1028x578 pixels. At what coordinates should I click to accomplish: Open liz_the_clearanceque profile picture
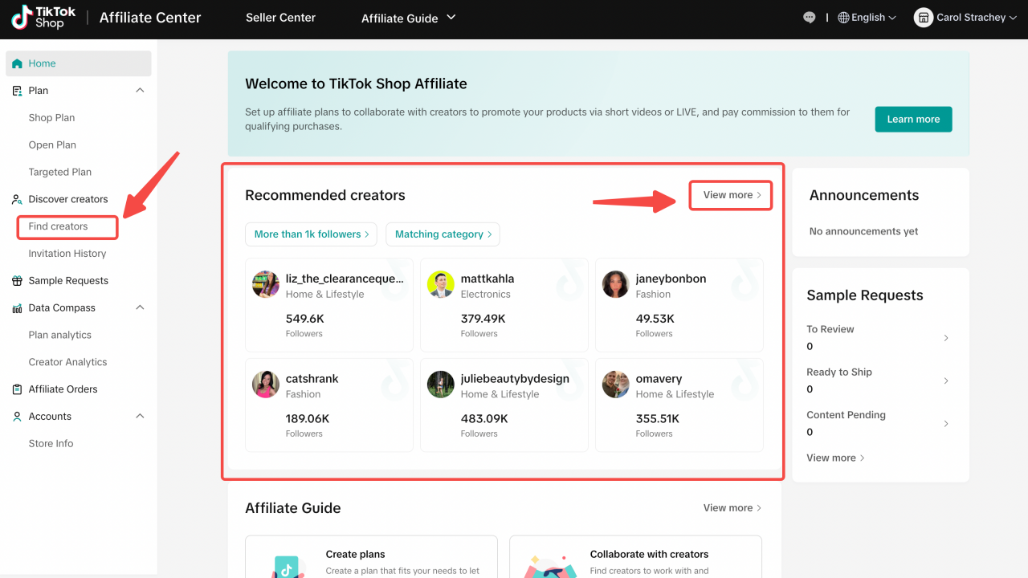266,285
